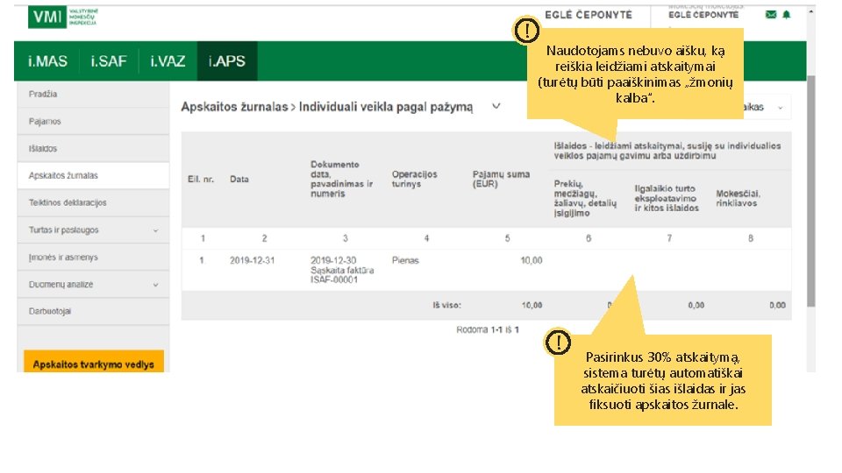842x473 pixels.
Task: Open Darbuotojai in the sidebar
Action: pyautogui.click(x=93, y=312)
